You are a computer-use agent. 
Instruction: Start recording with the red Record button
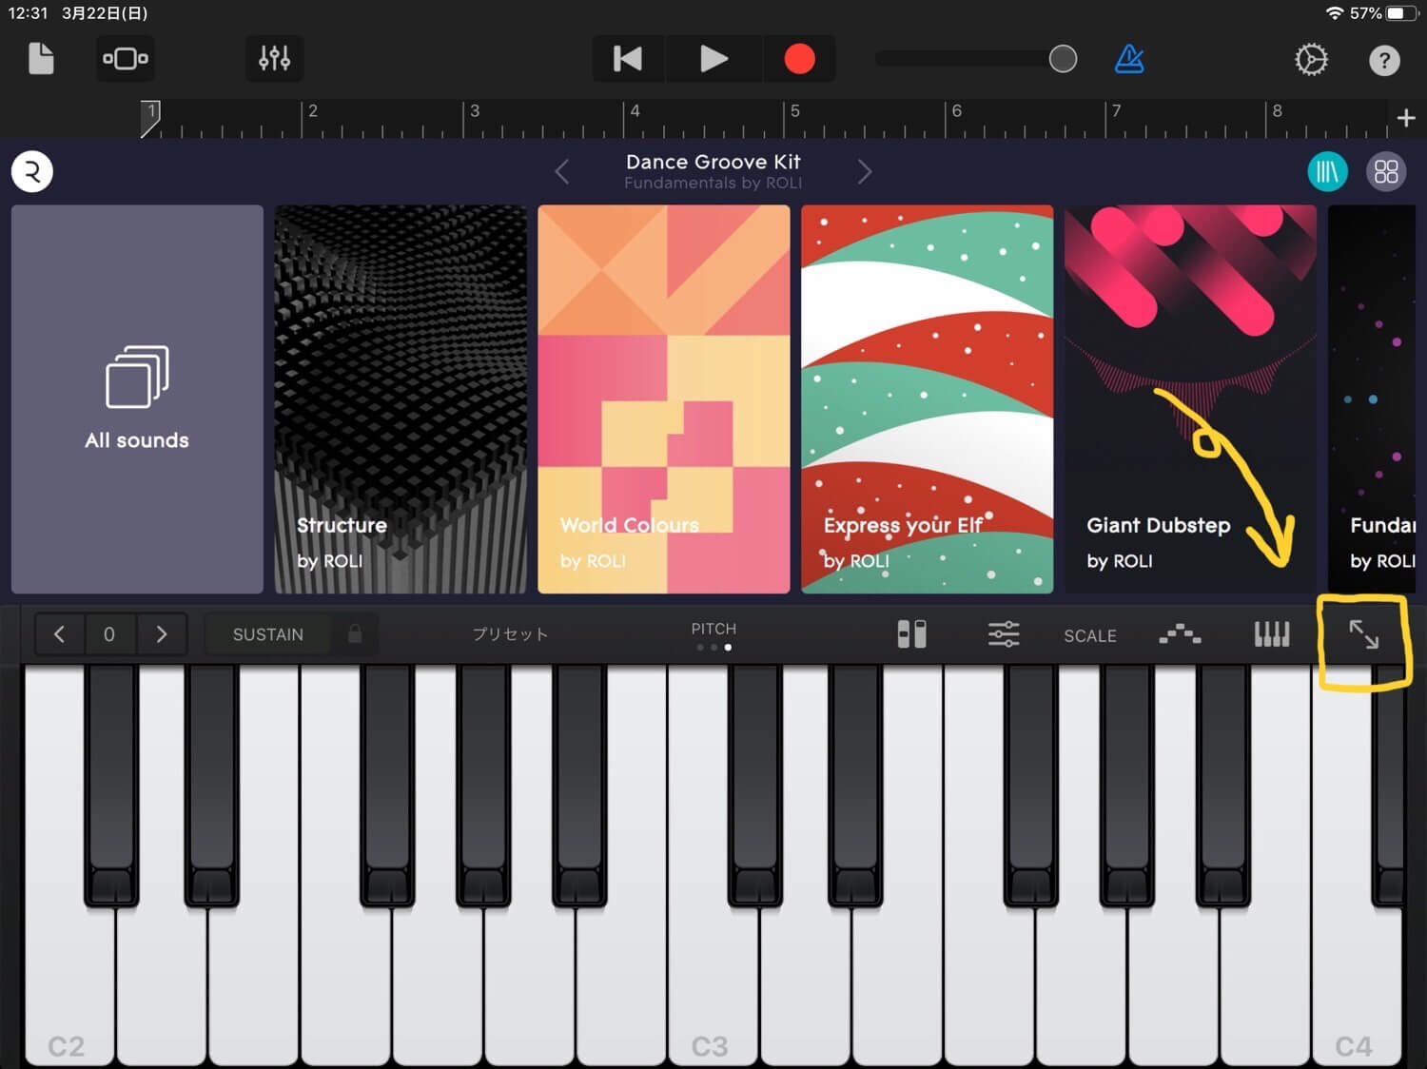pyautogui.click(x=799, y=59)
